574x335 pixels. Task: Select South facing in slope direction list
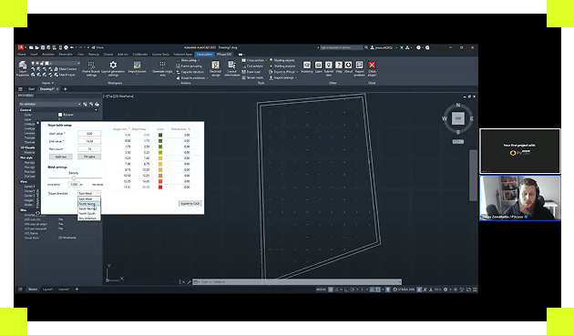pos(89,208)
